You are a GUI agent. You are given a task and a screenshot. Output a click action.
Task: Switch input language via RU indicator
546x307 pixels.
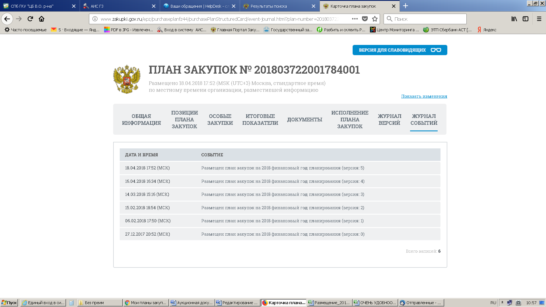coord(493,303)
